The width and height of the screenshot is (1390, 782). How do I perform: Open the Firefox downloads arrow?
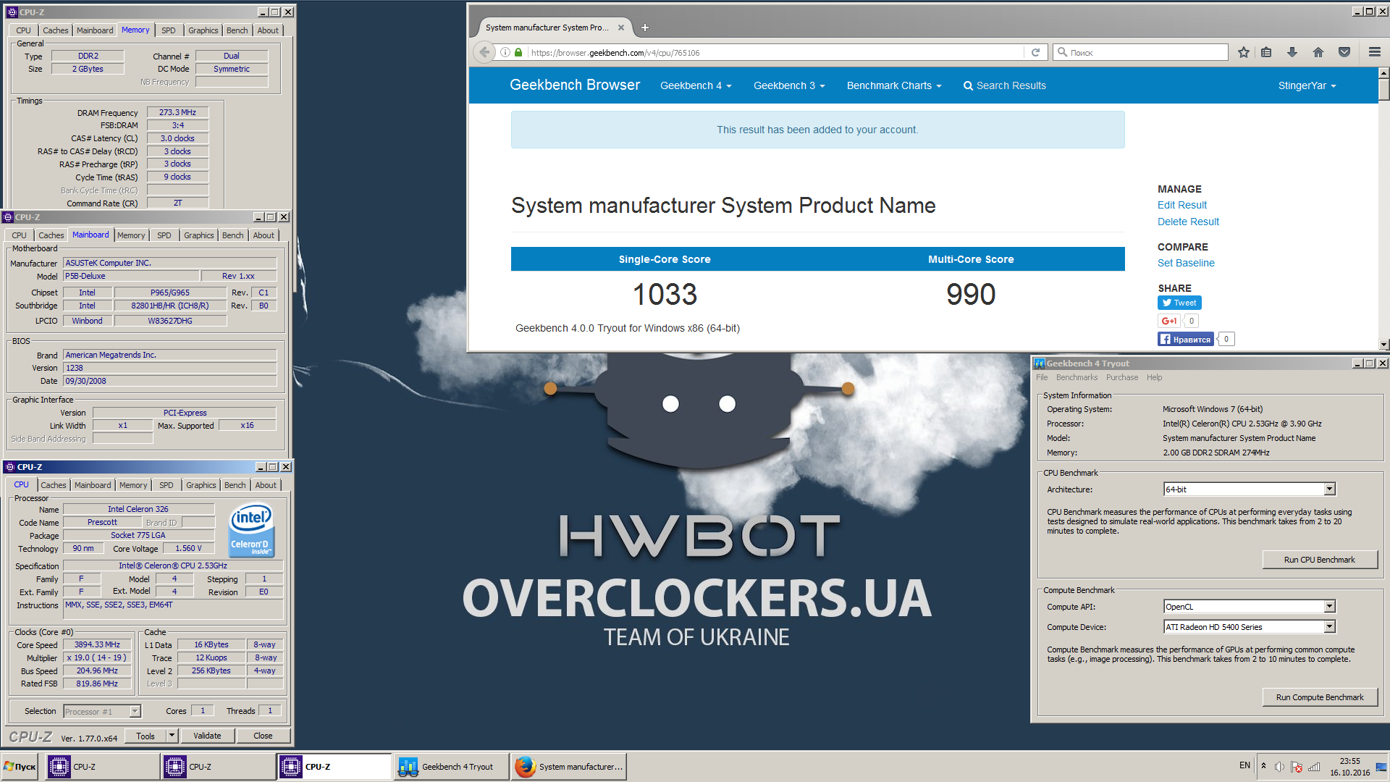1292,52
